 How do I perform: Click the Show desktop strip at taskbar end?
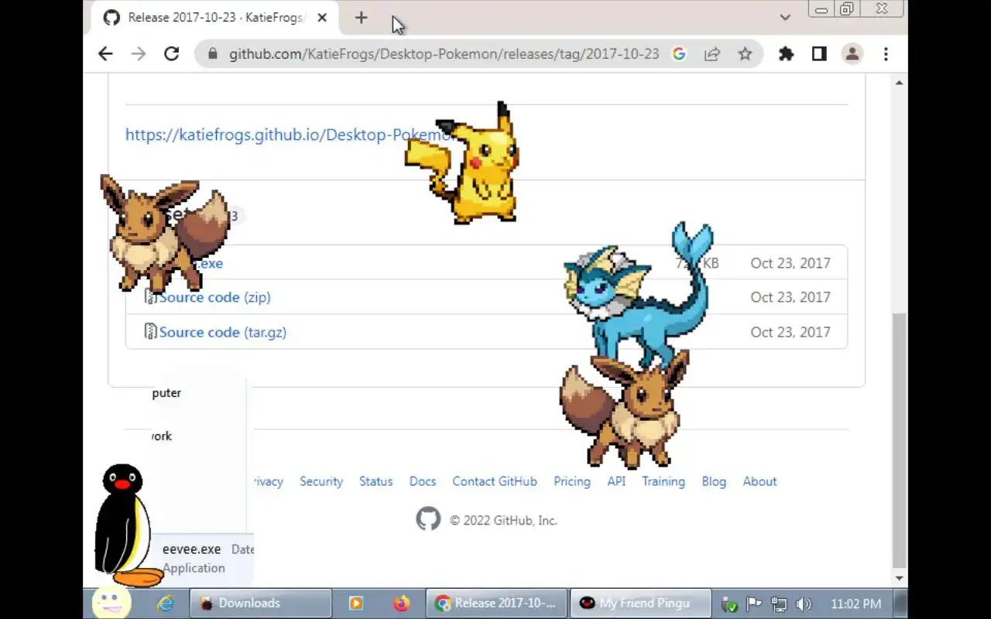click(x=900, y=603)
